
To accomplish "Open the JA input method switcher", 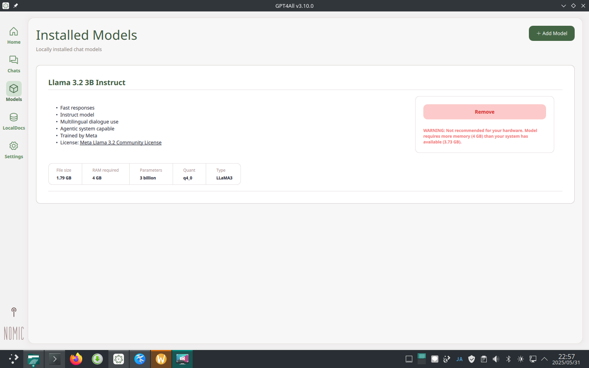I will pyautogui.click(x=459, y=359).
